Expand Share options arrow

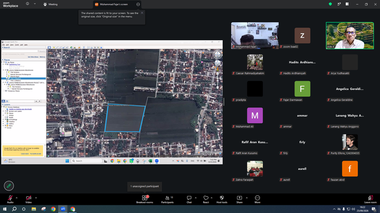coord(247,198)
